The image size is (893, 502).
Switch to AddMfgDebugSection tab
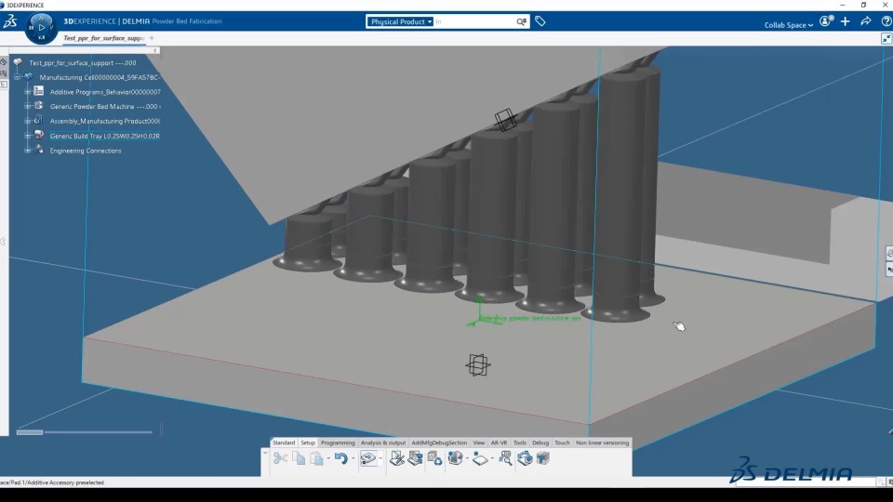click(x=439, y=443)
